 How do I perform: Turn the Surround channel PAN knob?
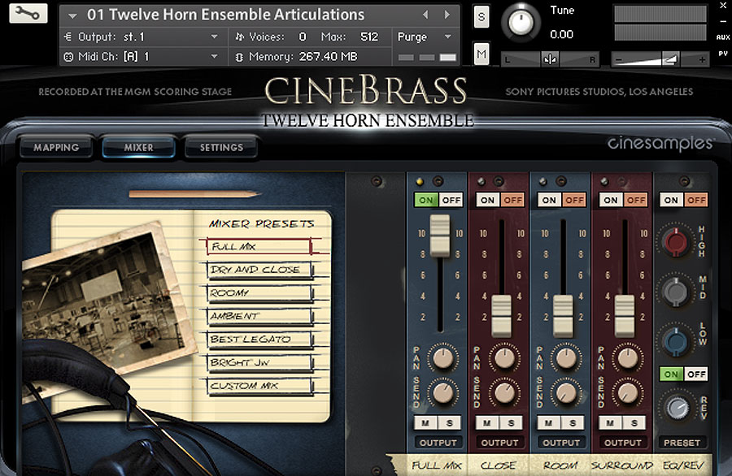(x=627, y=357)
